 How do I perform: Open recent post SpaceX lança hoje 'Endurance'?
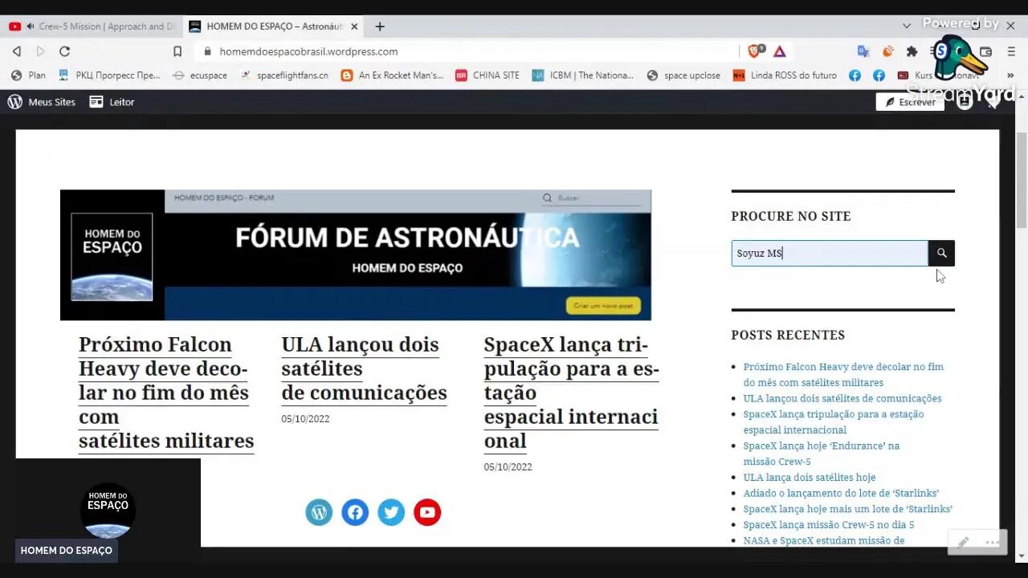click(821, 454)
